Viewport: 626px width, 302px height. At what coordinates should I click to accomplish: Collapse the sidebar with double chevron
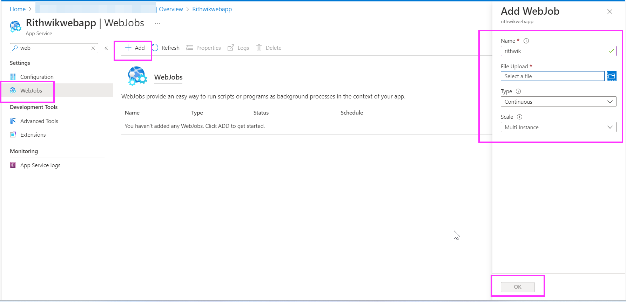(x=106, y=48)
